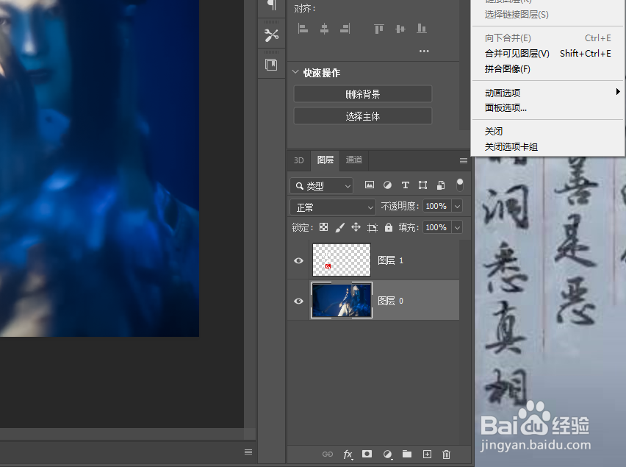Image resolution: width=626 pixels, height=467 pixels.
Task: Open the 不透明度 slider arrow
Action: [x=458, y=206]
